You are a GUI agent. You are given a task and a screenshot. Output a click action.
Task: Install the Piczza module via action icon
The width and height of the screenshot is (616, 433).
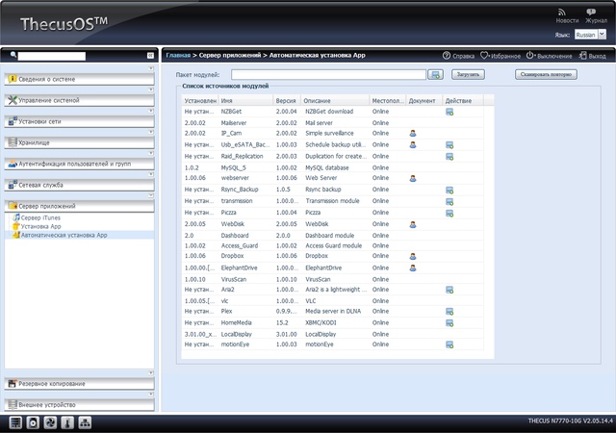click(x=449, y=213)
